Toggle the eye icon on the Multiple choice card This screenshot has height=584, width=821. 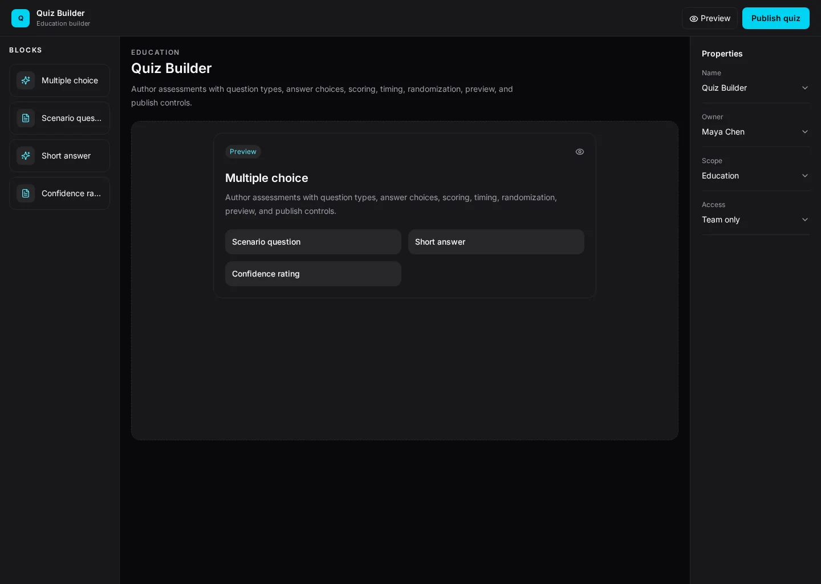tap(580, 152)
